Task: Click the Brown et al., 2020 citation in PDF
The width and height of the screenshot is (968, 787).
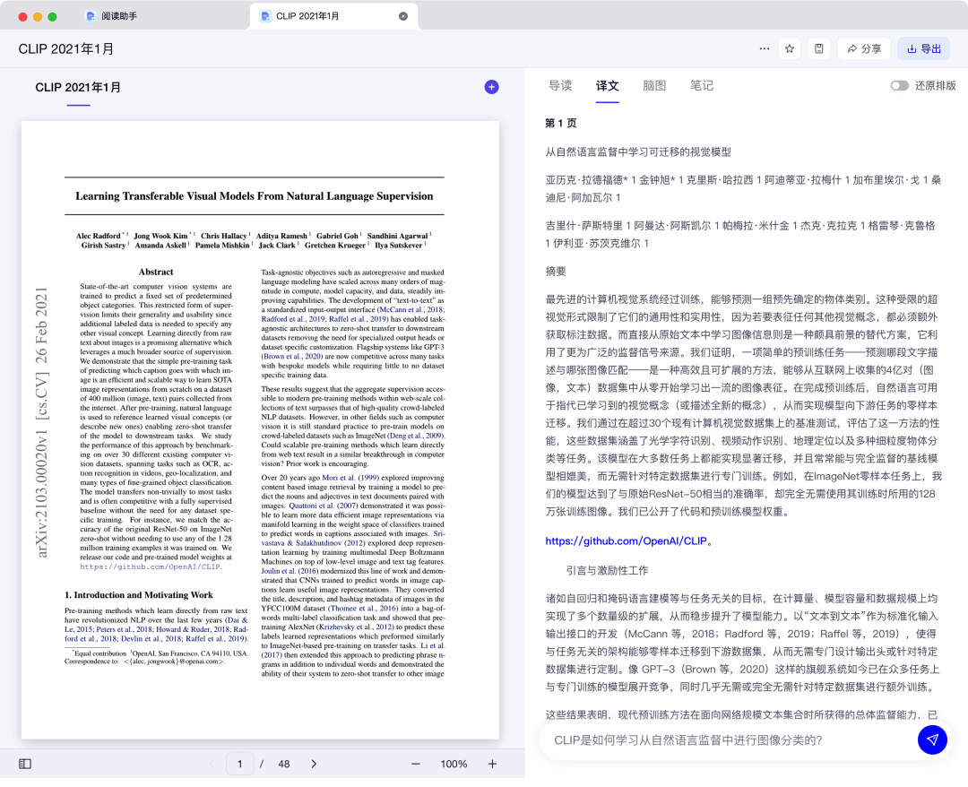Action: [292, 356]
